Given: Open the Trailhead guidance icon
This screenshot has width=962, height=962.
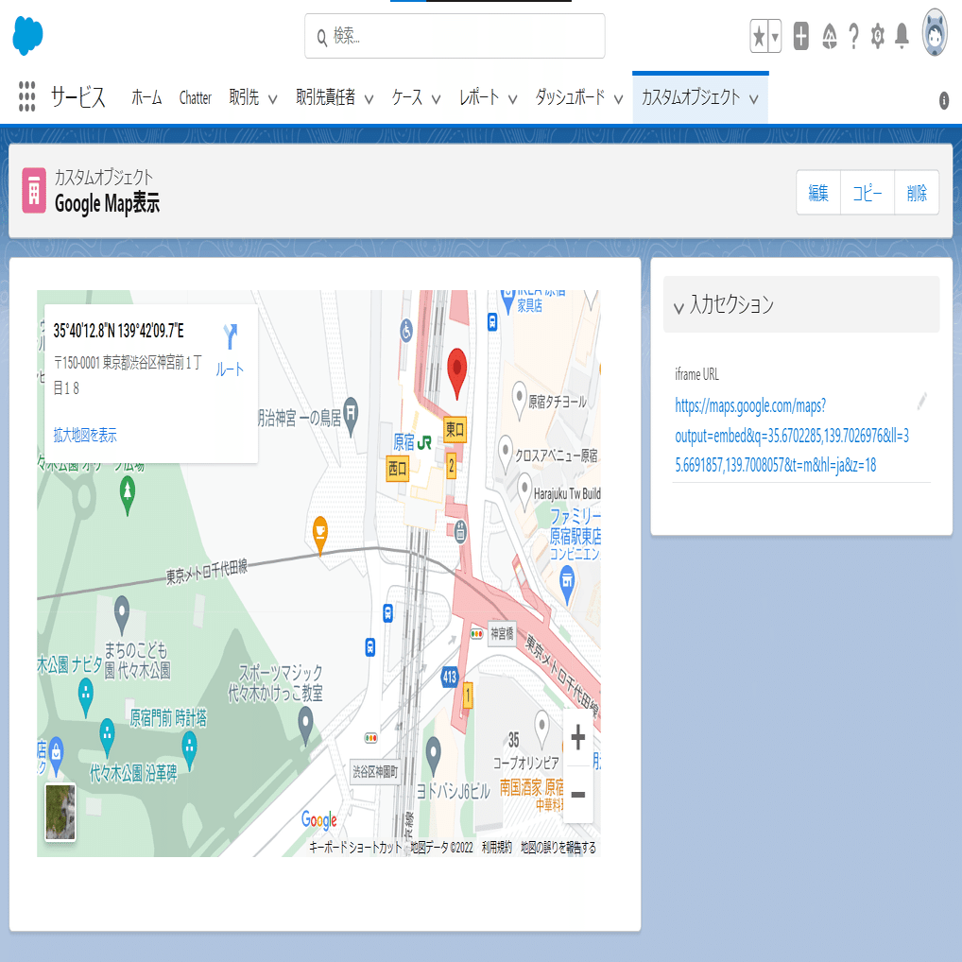Looking at the screenshot, I should click(x=830, y=36).
